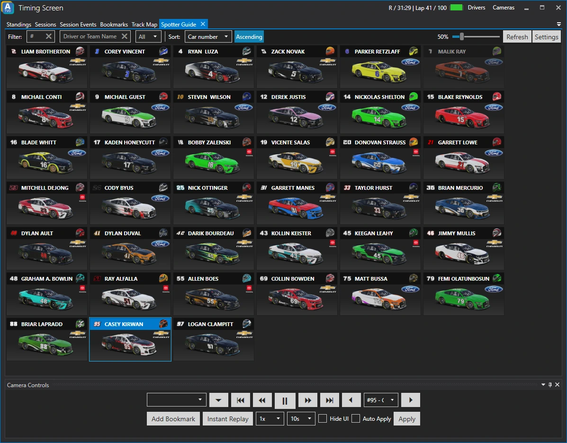Rewind the replay
567x443 pixels.
pos(262,400)
